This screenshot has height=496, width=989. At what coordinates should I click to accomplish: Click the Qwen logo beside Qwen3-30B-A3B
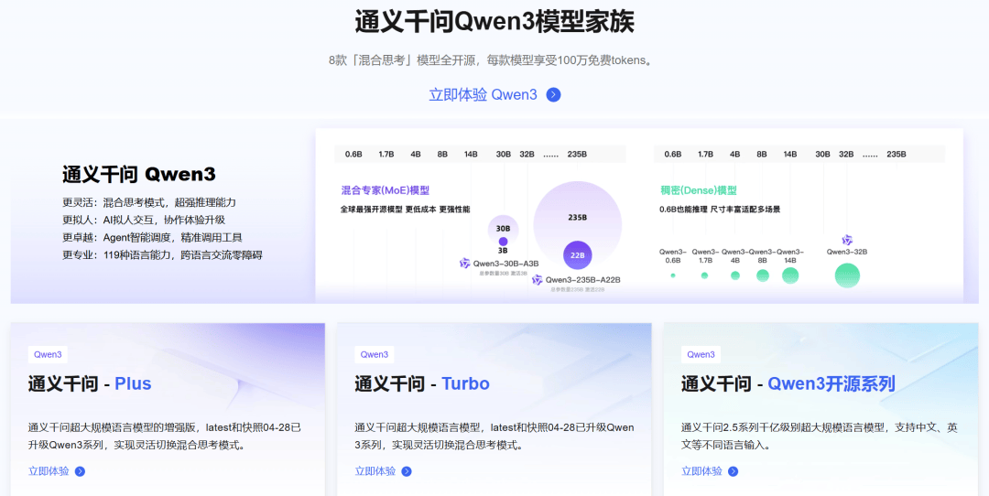click(x=465, y=264)
